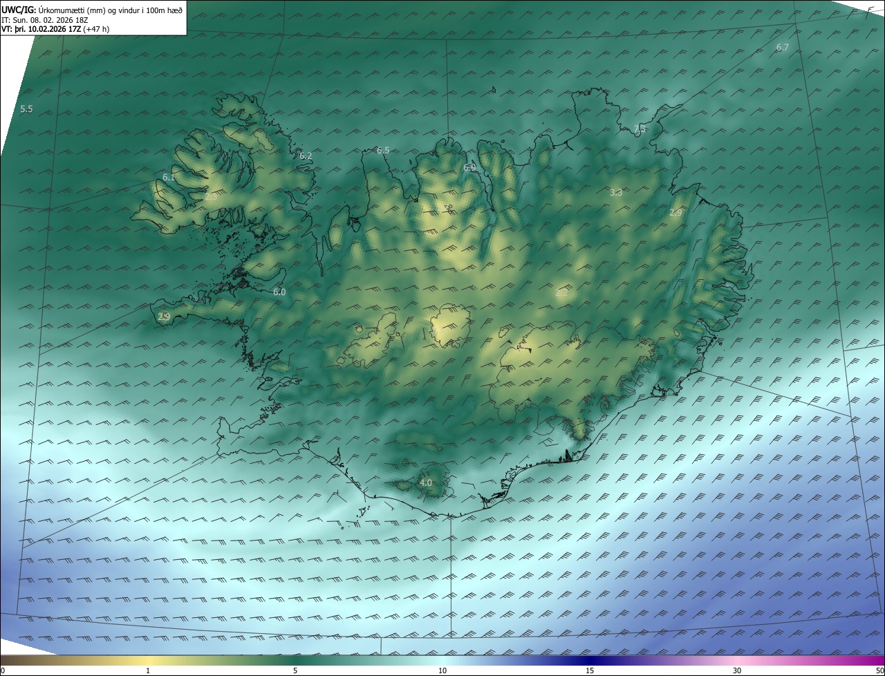Click the initial time line 'IT: Sun. 08. 02. 2026 18Z'
The width and height of the screenshot is (885, 676).
(x=45, y=19)
